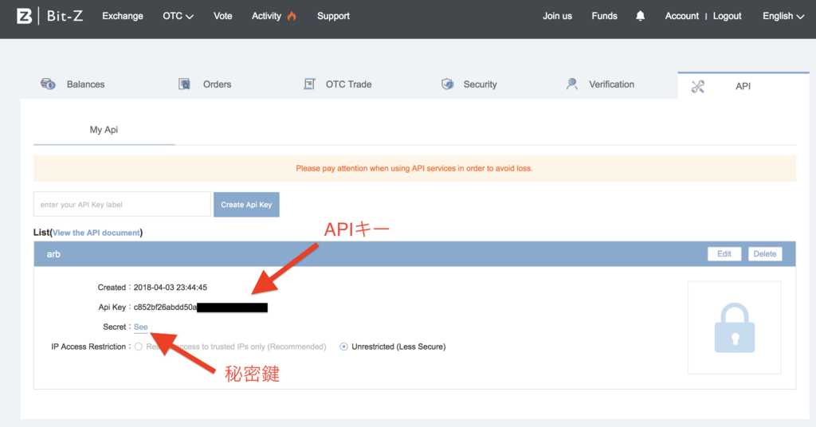Image resolution: width=816 pixels, height=427 pixels.
Task: Delete the arb API key
Action: (x=764, y=254)
